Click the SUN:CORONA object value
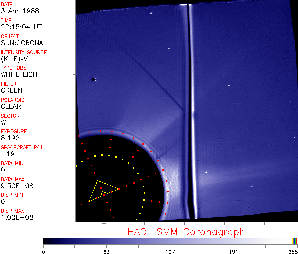The height and width of the screenshot is (254, 298). tap(22, 43)
